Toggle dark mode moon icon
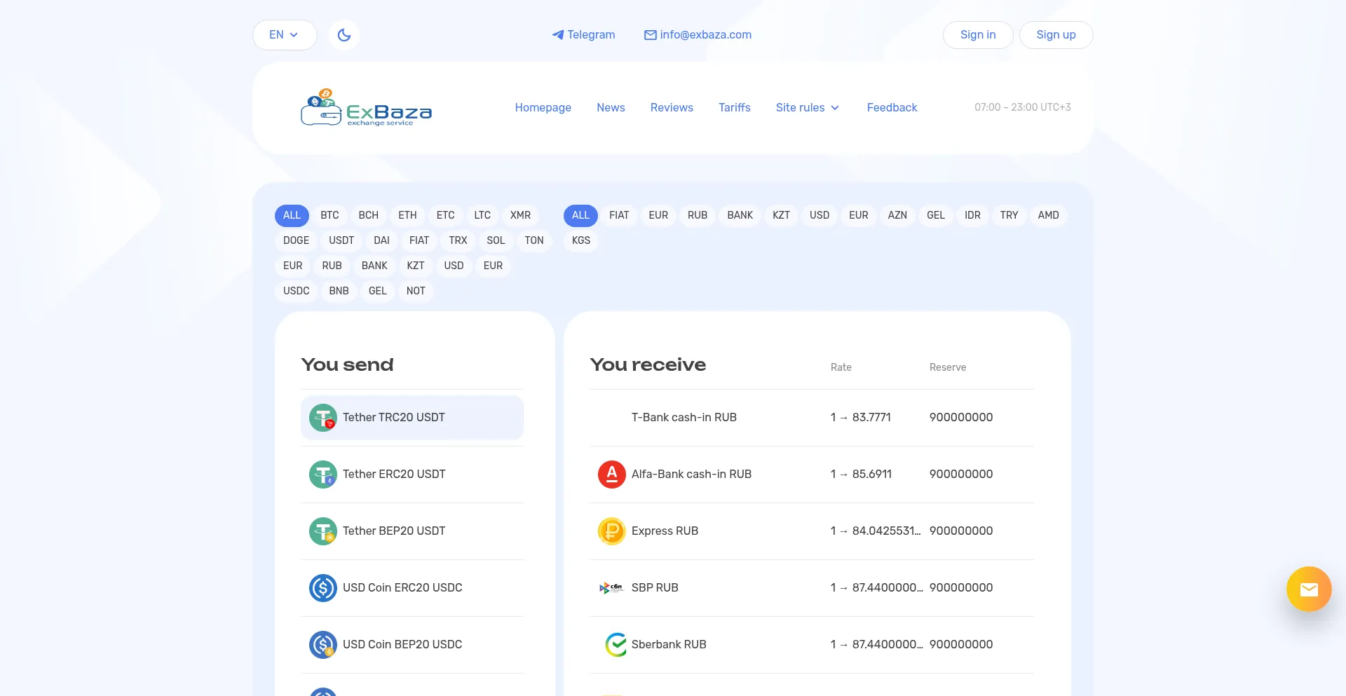The image size is (1346, 696). [x=344, y=35]
